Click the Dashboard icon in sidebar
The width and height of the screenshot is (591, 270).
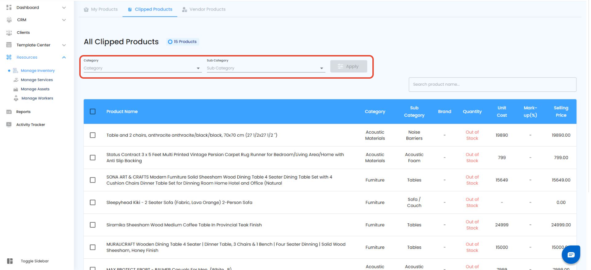pyautogui.click(x=9, y=7)
